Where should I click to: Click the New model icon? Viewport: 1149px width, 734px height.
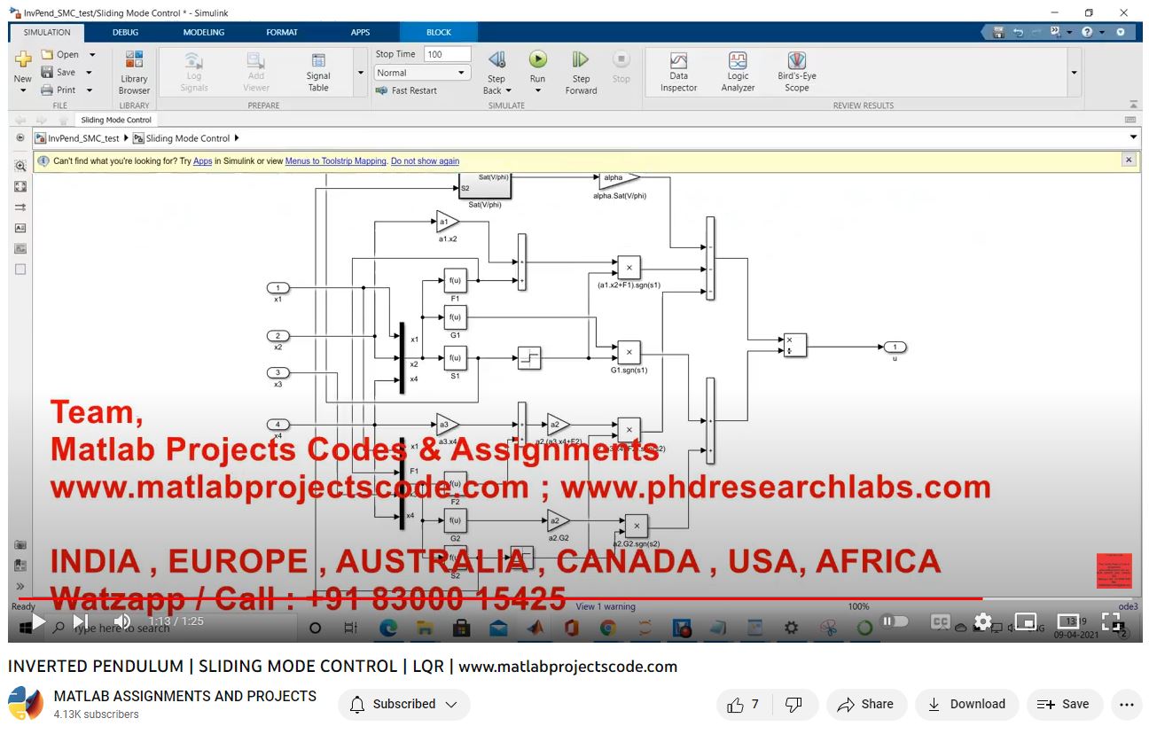click(22, 59)
